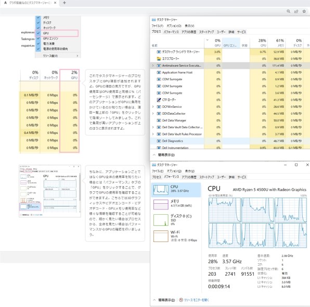Screen dimensions: 310x307
Task: Click the browser share page icon
Action: (296, 11)
